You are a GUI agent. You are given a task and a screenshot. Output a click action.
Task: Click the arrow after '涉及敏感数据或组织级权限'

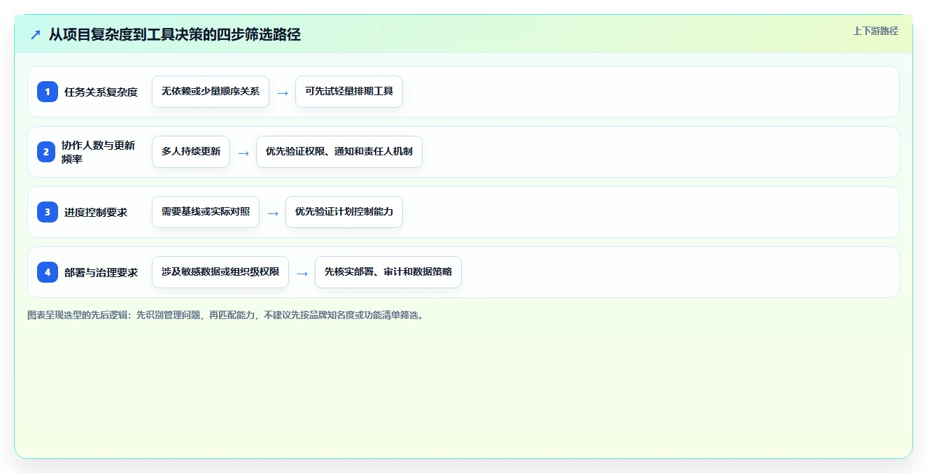pos(302,273)
